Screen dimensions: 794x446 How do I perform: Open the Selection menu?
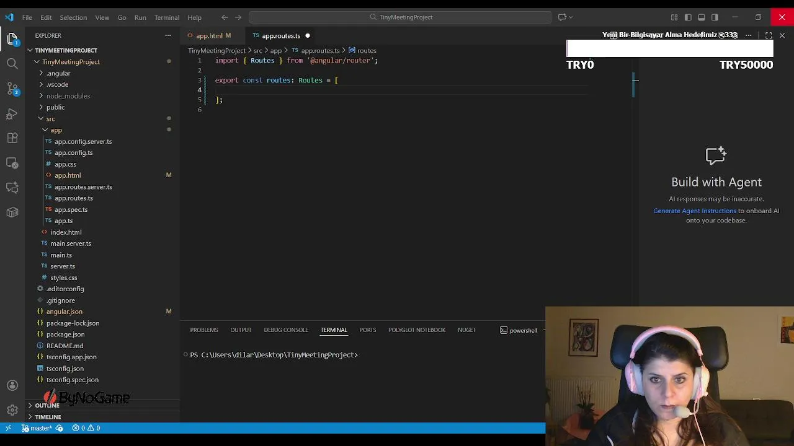[x=73, y=17]
